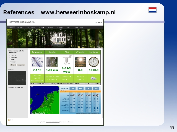This screenshot has height=132, width=177.
Task: Open the raindrops image under Neerslag
Action: 52,62
